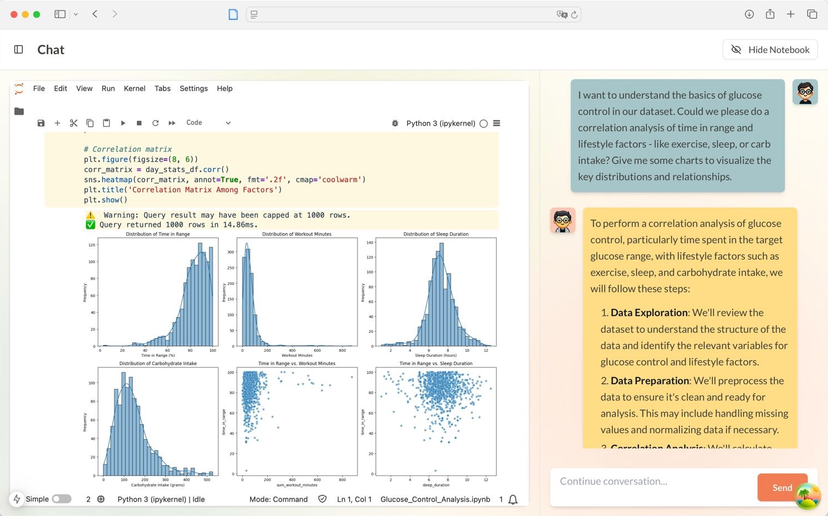Open the sidebar toggle dropdown in the browser toolbar
This screenshot has width=828, height=516.
coord(75,14)
